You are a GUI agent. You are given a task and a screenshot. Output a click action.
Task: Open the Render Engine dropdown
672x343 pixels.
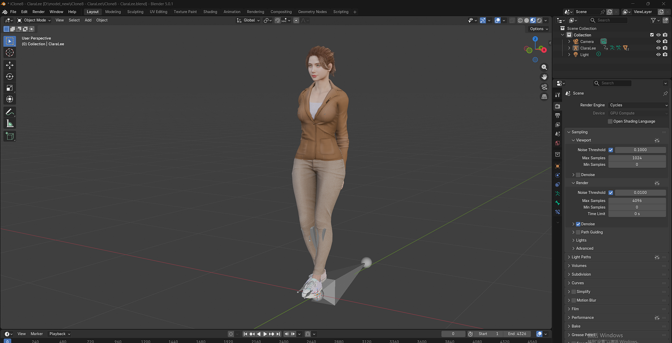(638, 105)
